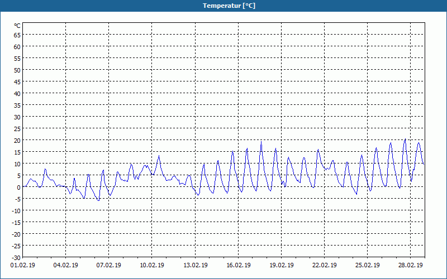Screen dimensions: 447x279
Task: Click the -5 value on temperature axis
Action: (x=18, y=199)
